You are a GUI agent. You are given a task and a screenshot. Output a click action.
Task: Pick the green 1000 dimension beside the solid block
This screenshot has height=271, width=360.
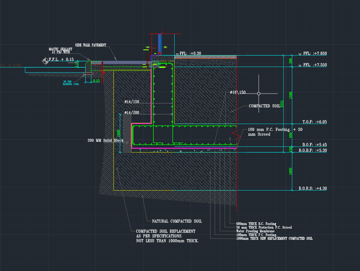118,133
